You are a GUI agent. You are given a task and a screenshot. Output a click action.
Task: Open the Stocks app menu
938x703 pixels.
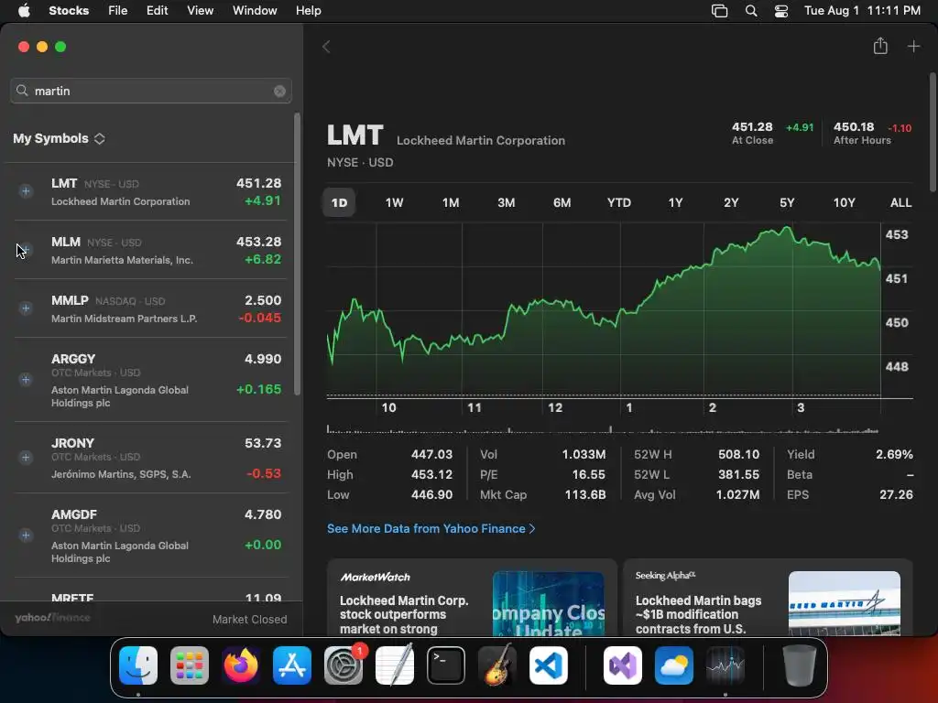click(69, 10)
